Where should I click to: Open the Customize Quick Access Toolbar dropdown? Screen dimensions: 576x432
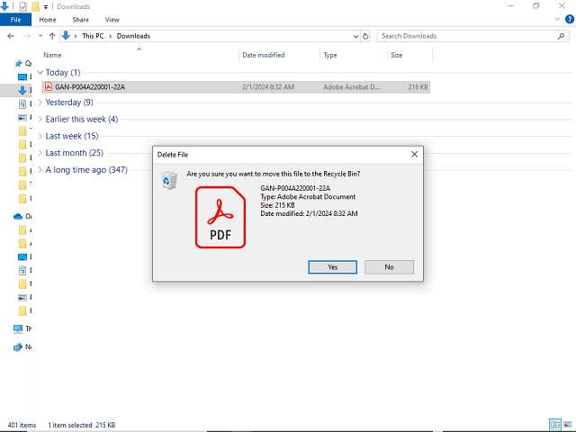46,6
